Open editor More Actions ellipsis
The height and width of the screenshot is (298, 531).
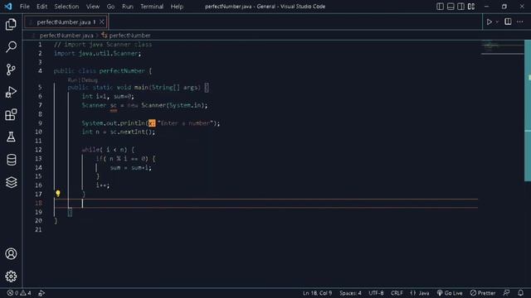coord(520,22)
